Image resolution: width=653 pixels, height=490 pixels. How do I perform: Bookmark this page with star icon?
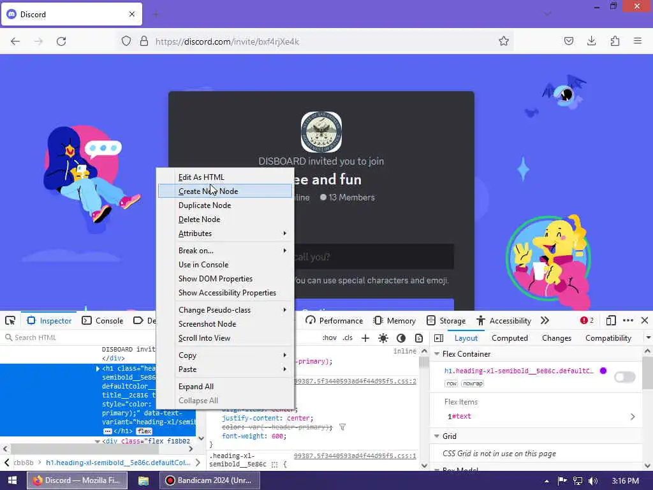point(504,41)
